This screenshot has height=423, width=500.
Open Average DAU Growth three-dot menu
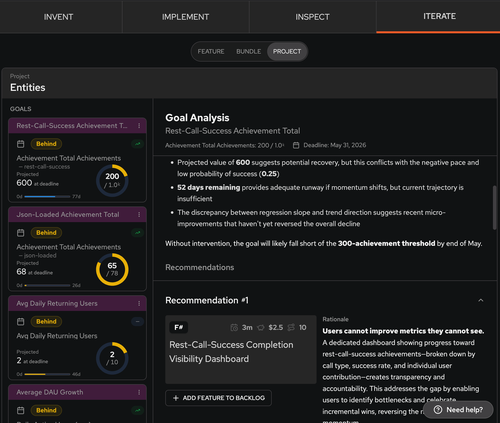click(139, 392)
